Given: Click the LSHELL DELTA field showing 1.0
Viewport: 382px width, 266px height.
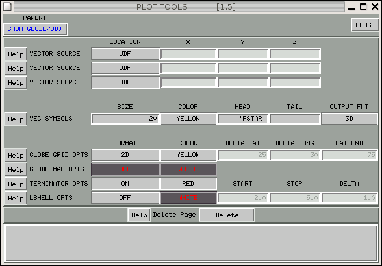Looking at the screenshot, I should pos(350,198).
